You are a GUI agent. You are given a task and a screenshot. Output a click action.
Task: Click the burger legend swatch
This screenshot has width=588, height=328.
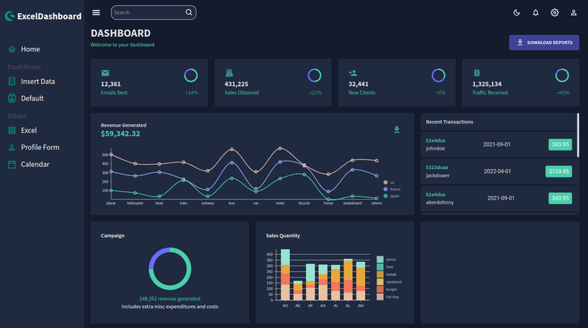[x=380, y=290]
